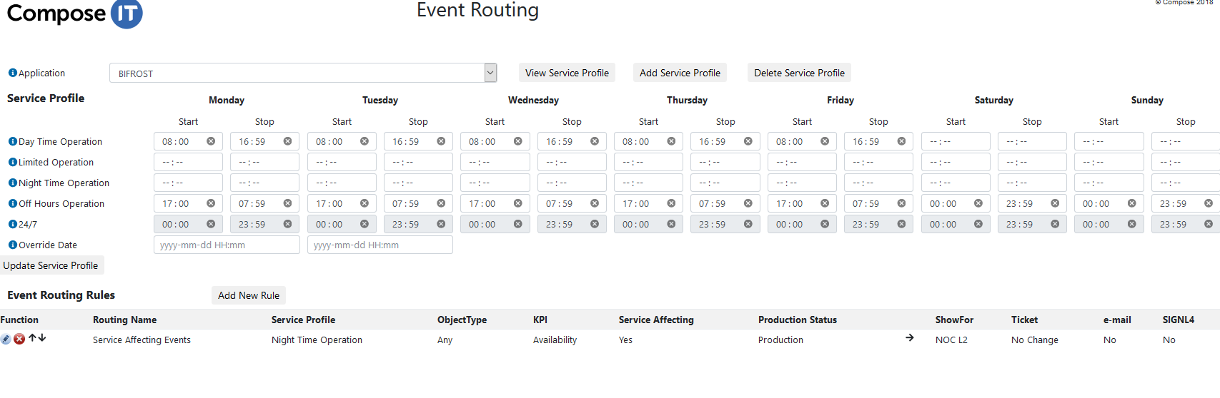Delete the Service Affecting Events rule

coord(19,339)
